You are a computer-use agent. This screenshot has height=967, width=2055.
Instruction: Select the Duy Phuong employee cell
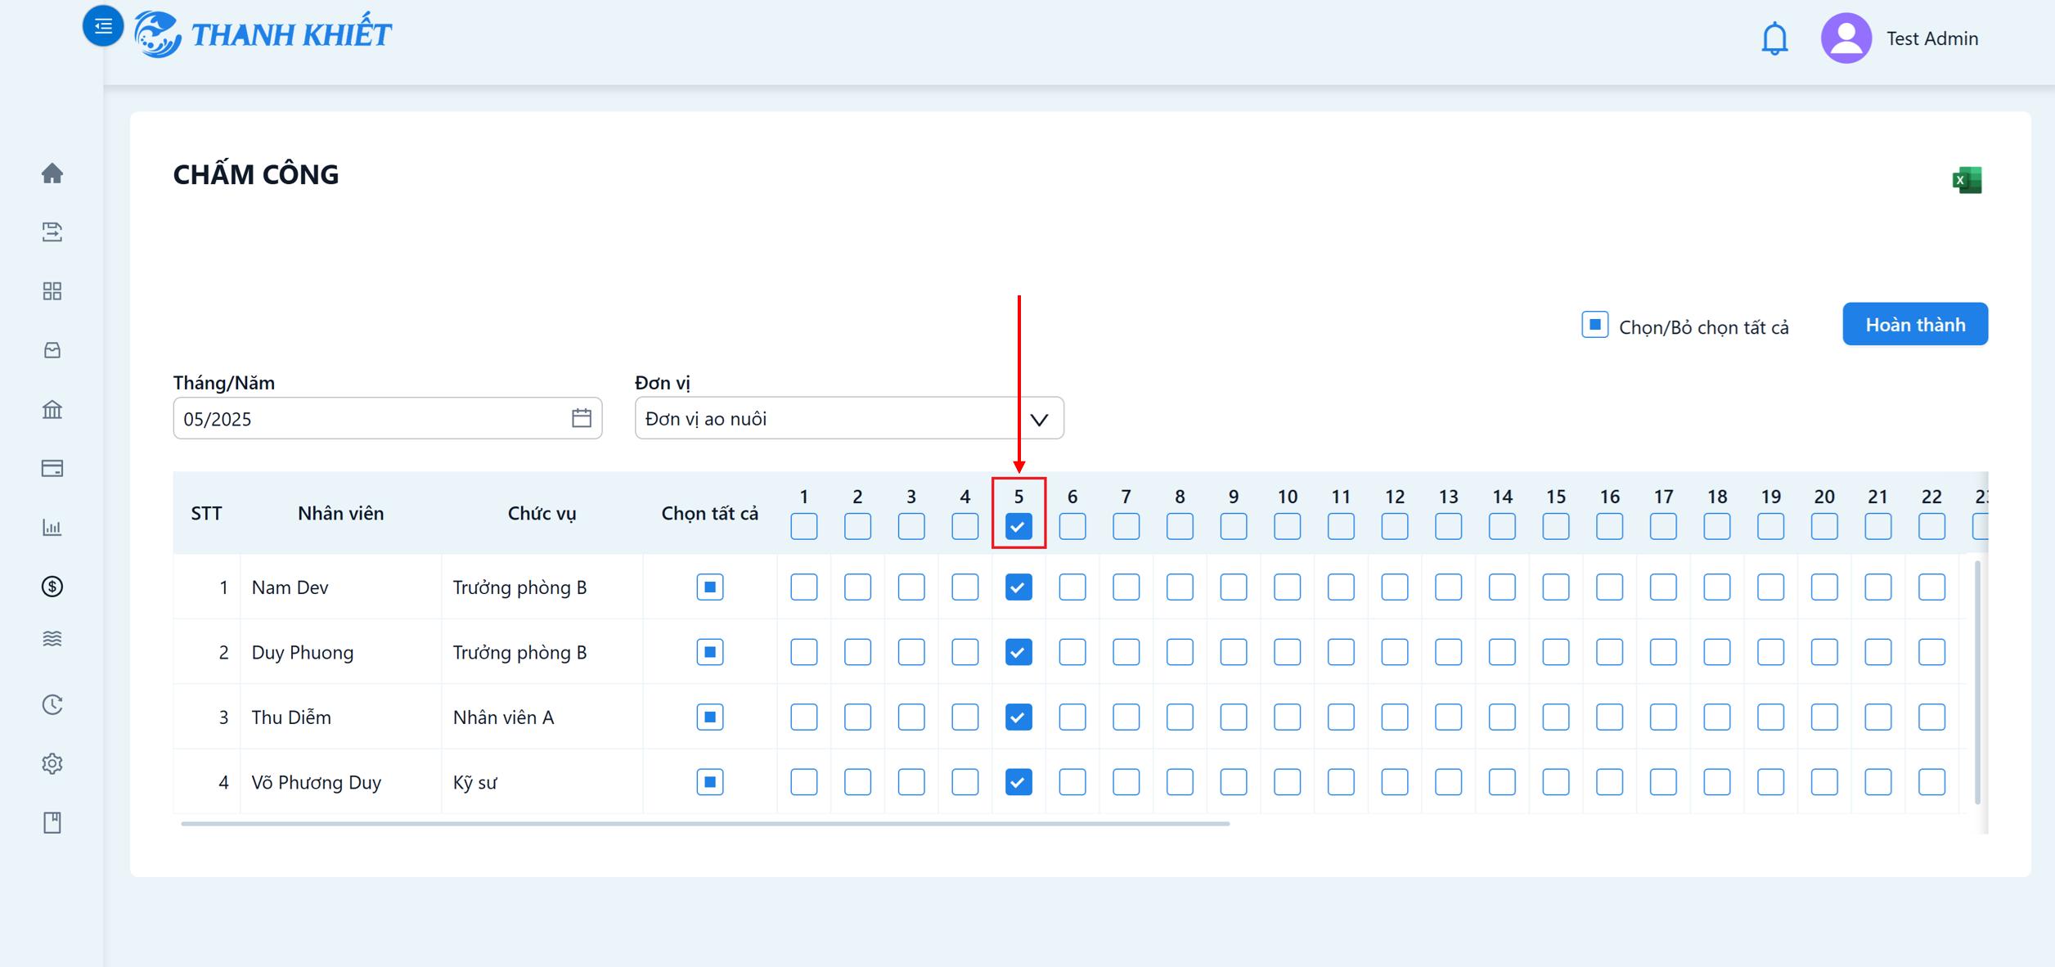(341, 652)
